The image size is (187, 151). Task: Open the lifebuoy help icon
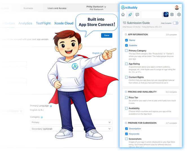pos(172,15)
